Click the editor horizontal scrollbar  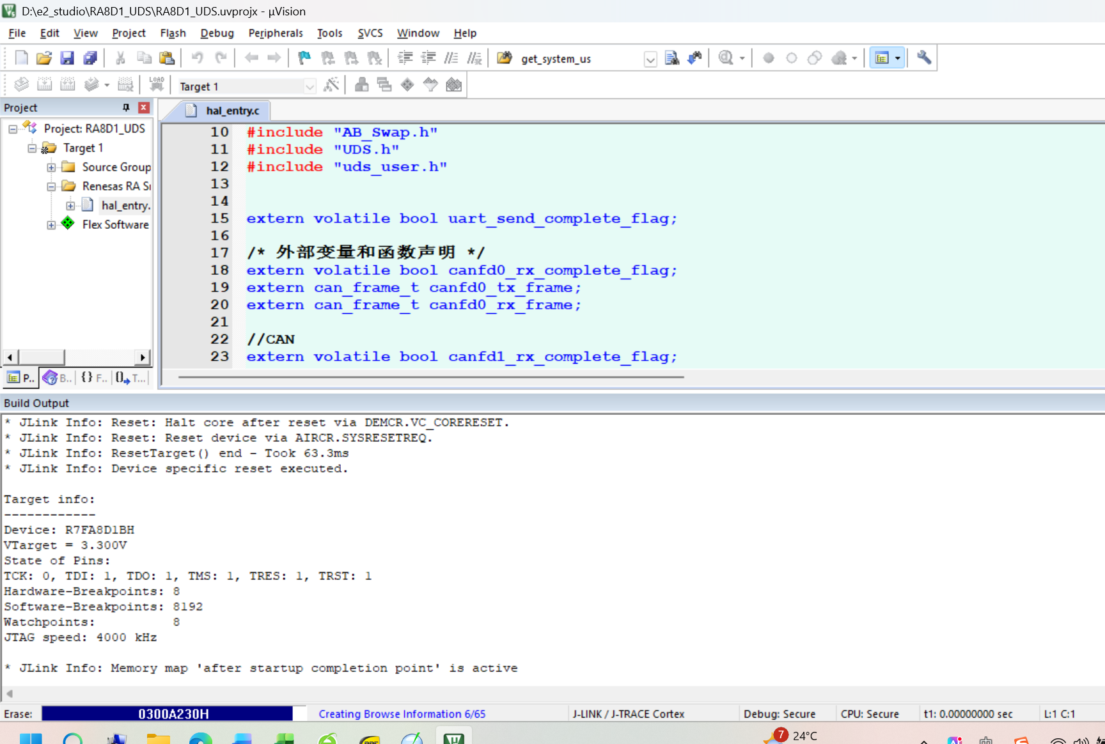431,377
